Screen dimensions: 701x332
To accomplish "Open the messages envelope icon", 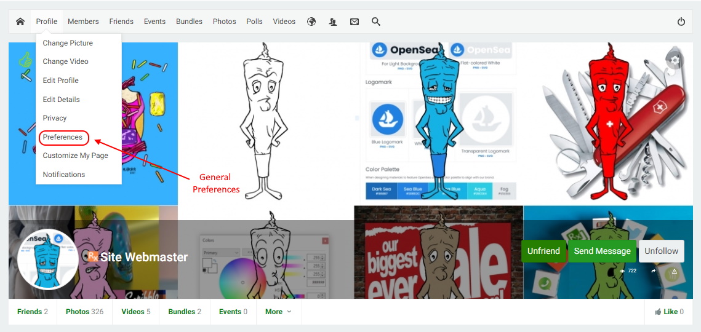I will (355, 22).
